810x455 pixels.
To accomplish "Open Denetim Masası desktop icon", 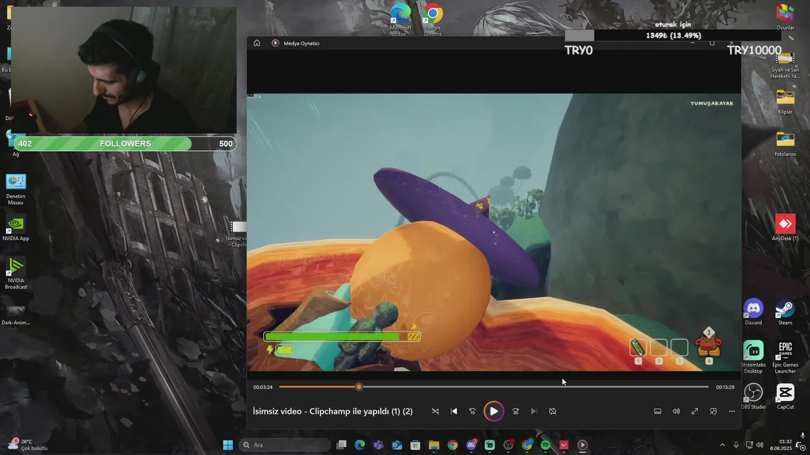I will click(16, 189).
